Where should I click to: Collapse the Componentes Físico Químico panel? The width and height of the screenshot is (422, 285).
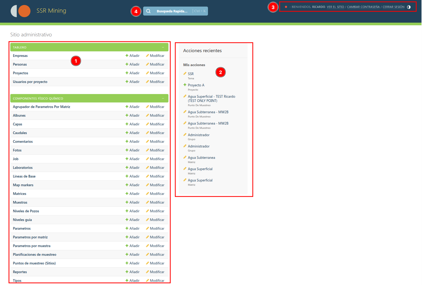(x=163, y=98)
